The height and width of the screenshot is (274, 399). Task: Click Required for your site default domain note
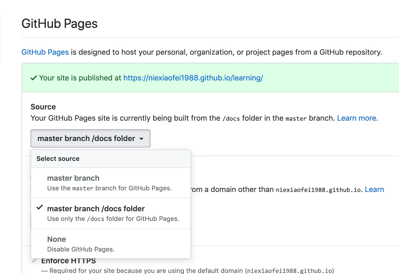pos(188,270)
